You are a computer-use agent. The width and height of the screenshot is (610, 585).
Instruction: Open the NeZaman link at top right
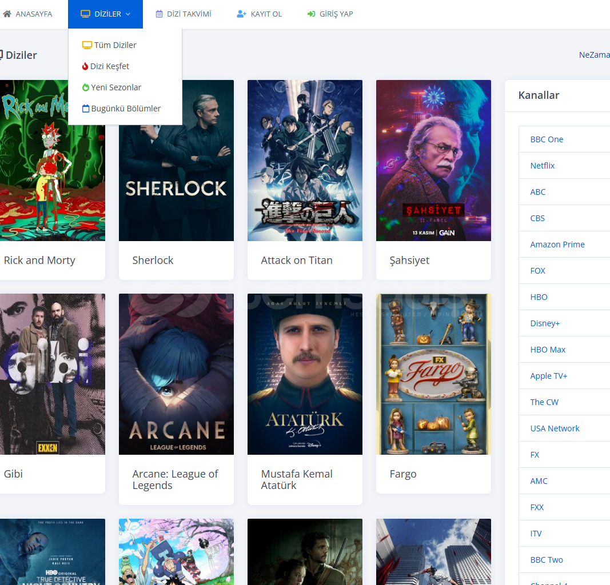[594, 55]
